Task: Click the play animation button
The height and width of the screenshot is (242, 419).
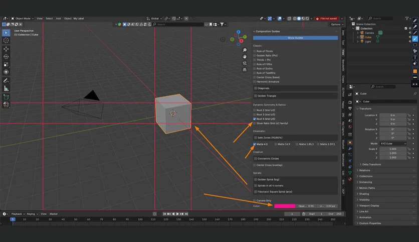Action: (x=177, y=213)
